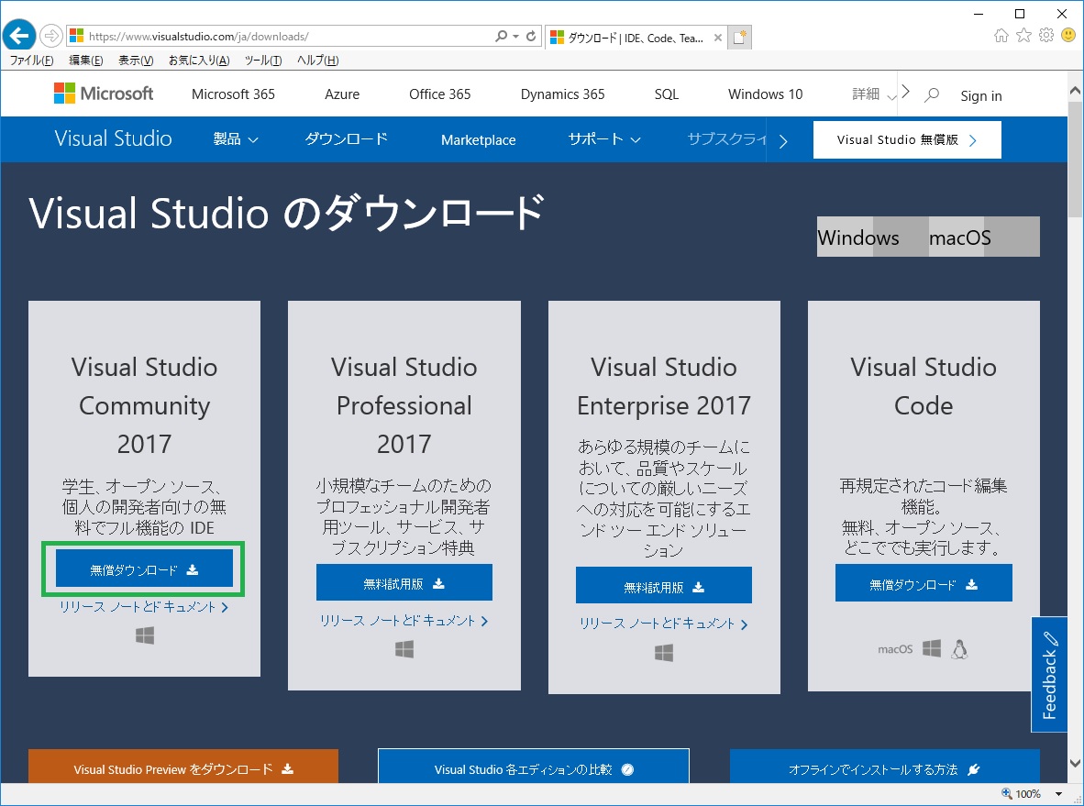Open the ツール menu
The height and width of the screenshot is (806, 1084).
258,61
